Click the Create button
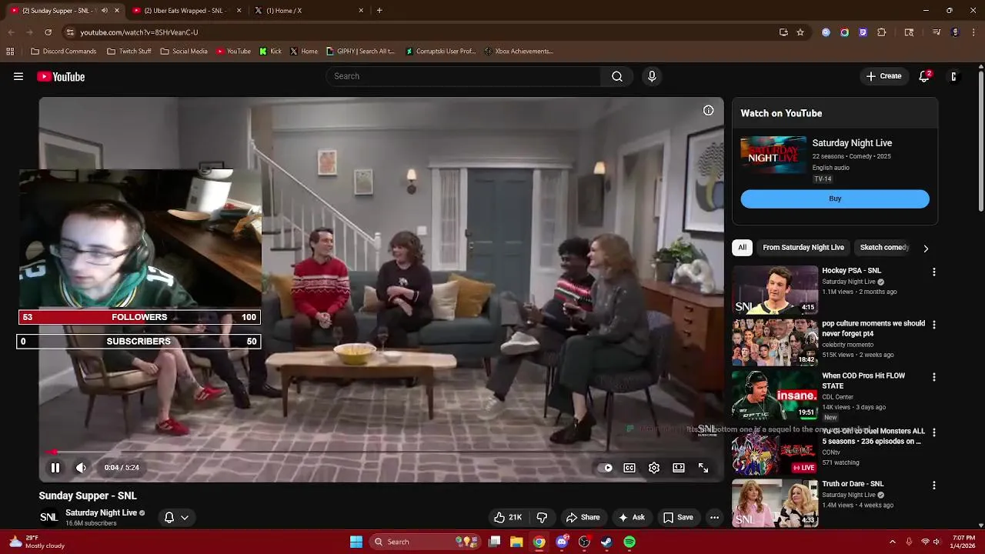985x554 pixels. coord(883,76)
